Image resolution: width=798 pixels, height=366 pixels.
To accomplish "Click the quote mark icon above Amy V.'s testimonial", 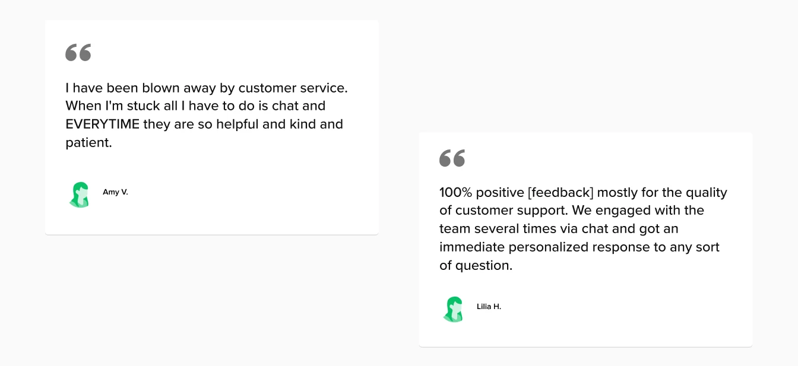I will click(78, 52).
